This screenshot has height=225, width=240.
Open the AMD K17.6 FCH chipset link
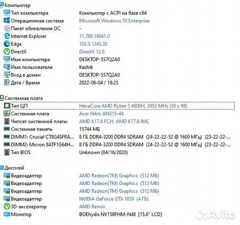coord(114,121)
